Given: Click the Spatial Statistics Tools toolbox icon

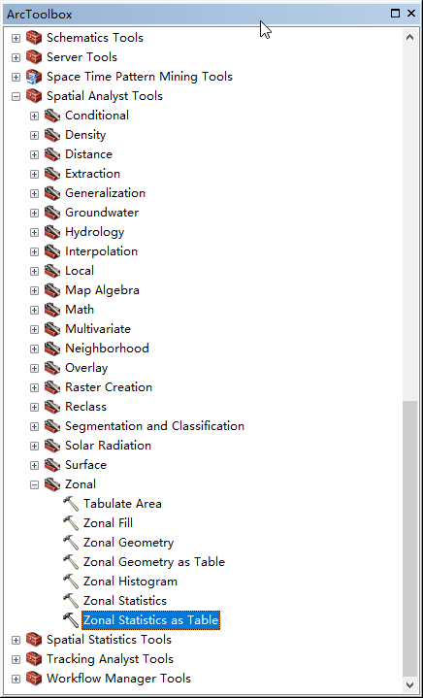Looking at the screenshot, I should click(x=34, y=640).
